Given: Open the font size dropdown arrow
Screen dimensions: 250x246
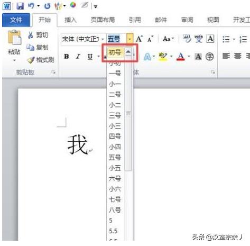Looking at the screenshot, I should [129, 39].
